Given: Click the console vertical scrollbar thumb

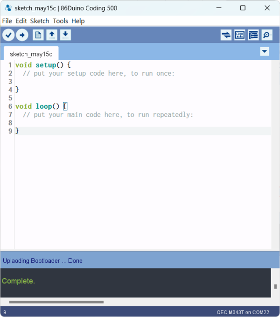Looking at the screenshot, I should (275, 287).
